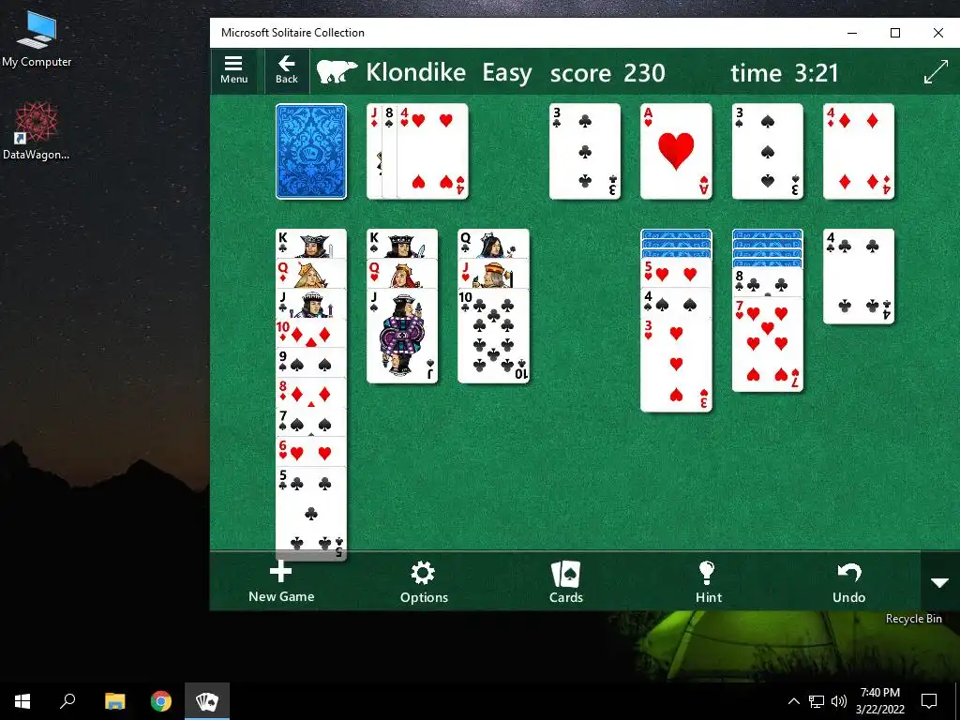Open the notification center icon
This screenshot has width=960, height=720.
(x=929, y=701)
